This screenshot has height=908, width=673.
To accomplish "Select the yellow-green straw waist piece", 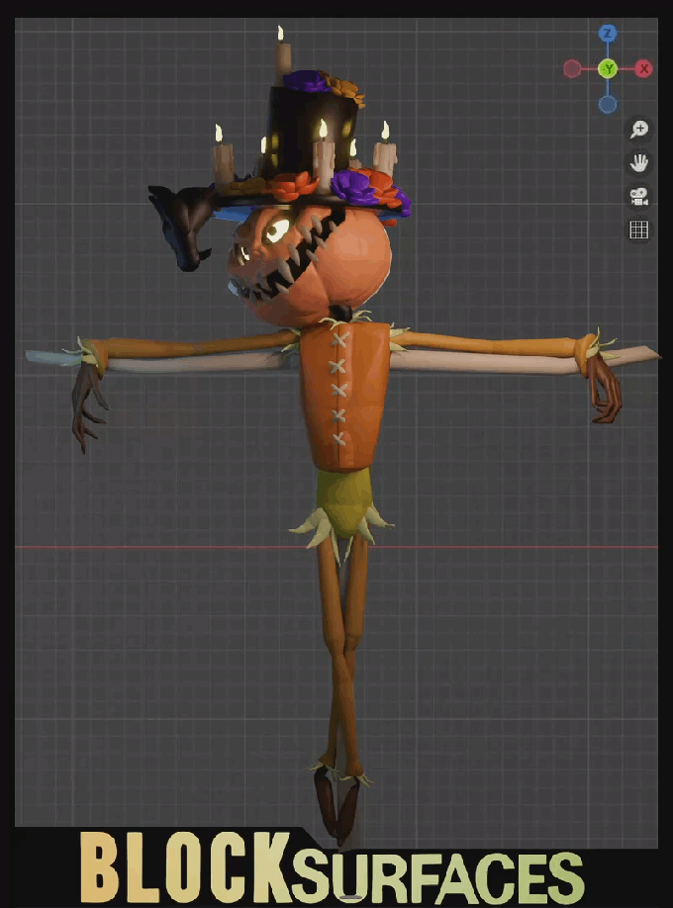I will (341, 499).
